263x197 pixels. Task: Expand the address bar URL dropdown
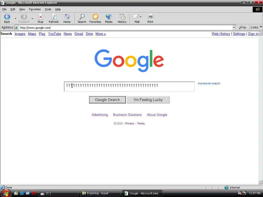click(x=234, y=27)
